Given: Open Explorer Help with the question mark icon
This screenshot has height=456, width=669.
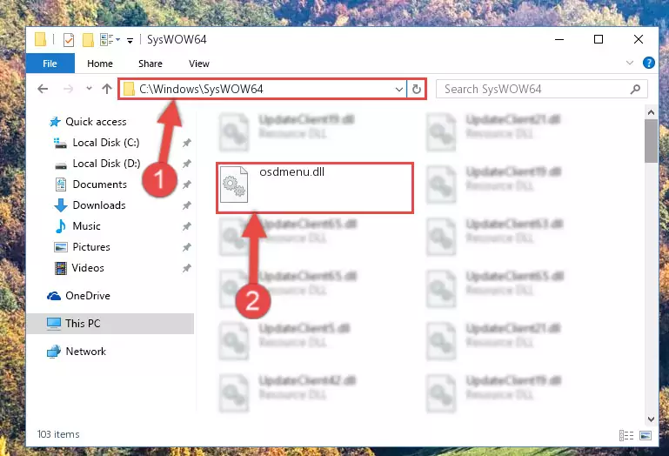Looking at the screenshot, I should click(648, 63).
